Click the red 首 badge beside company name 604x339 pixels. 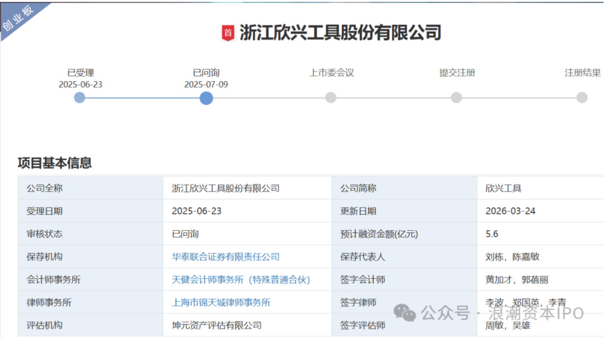227,33
